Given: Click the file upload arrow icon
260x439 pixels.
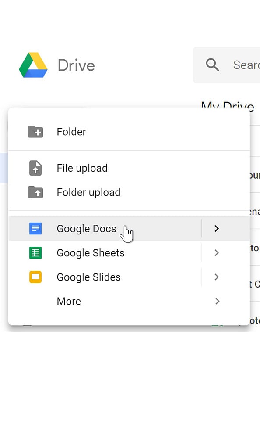Looking at the screenshot, I should pyautogui.click(x=35, y=168).
